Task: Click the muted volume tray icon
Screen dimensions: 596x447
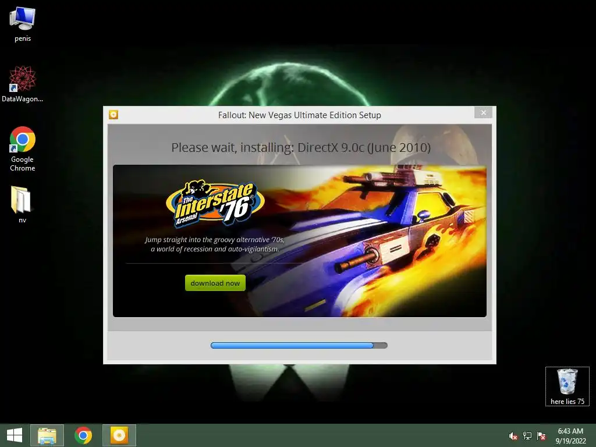Action: click(x=513, y=436)
